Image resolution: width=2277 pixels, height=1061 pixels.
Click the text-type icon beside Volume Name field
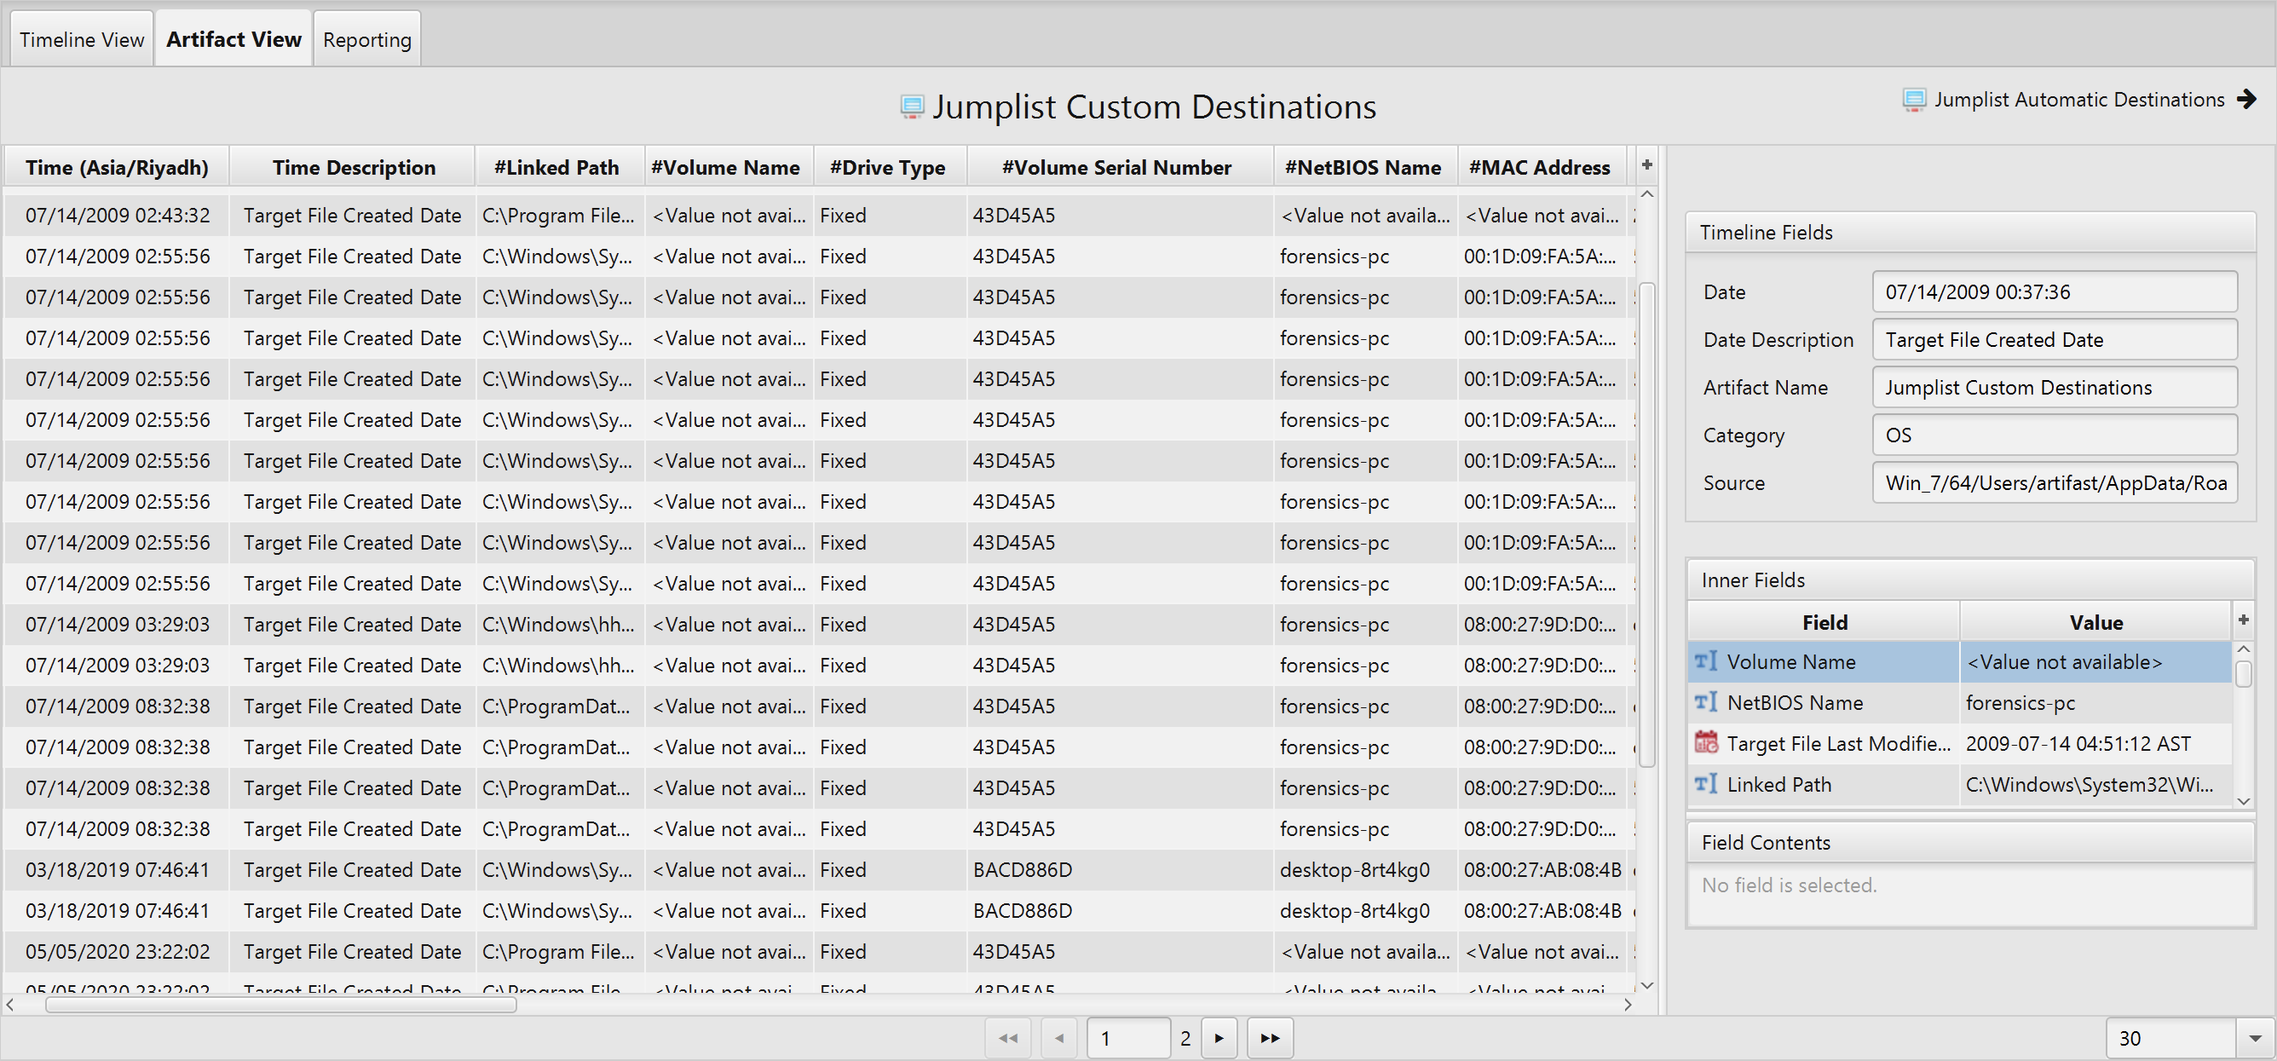pos(1706,661)
